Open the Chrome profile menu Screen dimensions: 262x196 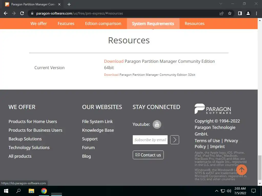coord(248,13)
